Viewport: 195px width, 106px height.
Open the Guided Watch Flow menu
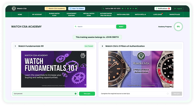tap(54, 14)
